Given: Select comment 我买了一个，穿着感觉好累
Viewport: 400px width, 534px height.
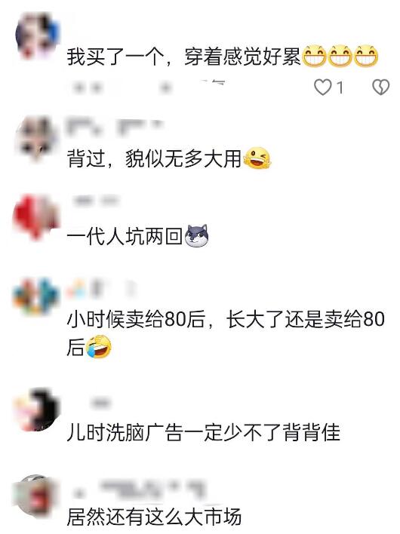Looking at the screenshot, I should [x=222, y=57].
